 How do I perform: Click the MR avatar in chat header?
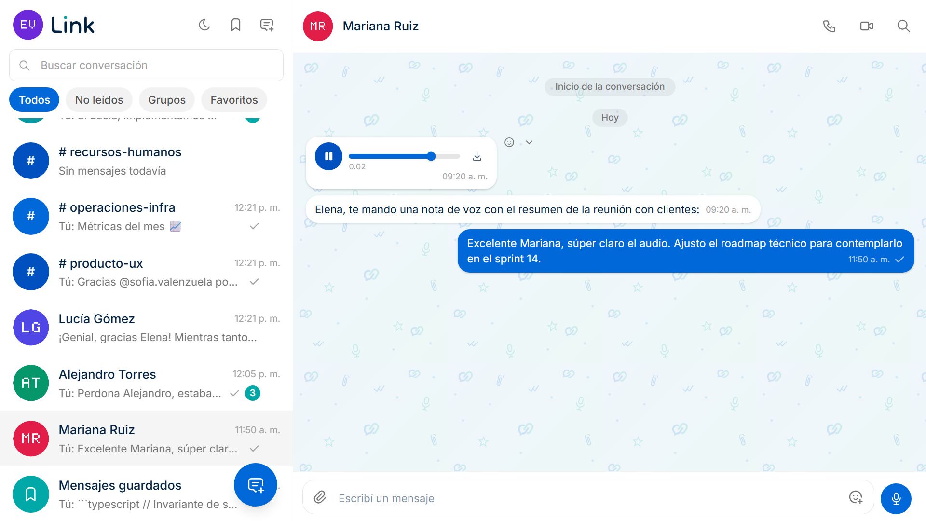pos(318,26)
